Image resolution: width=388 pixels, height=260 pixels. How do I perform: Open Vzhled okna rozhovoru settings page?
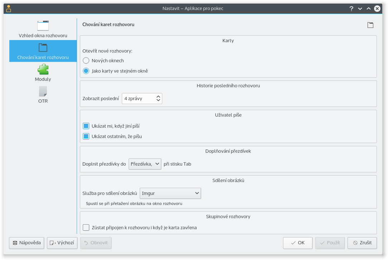pyautogui.click(x=43, y=29)
